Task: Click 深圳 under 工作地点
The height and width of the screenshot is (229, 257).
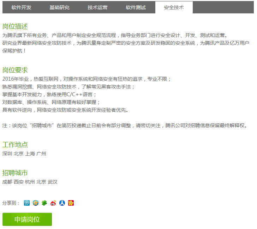Action: (7, 154)
